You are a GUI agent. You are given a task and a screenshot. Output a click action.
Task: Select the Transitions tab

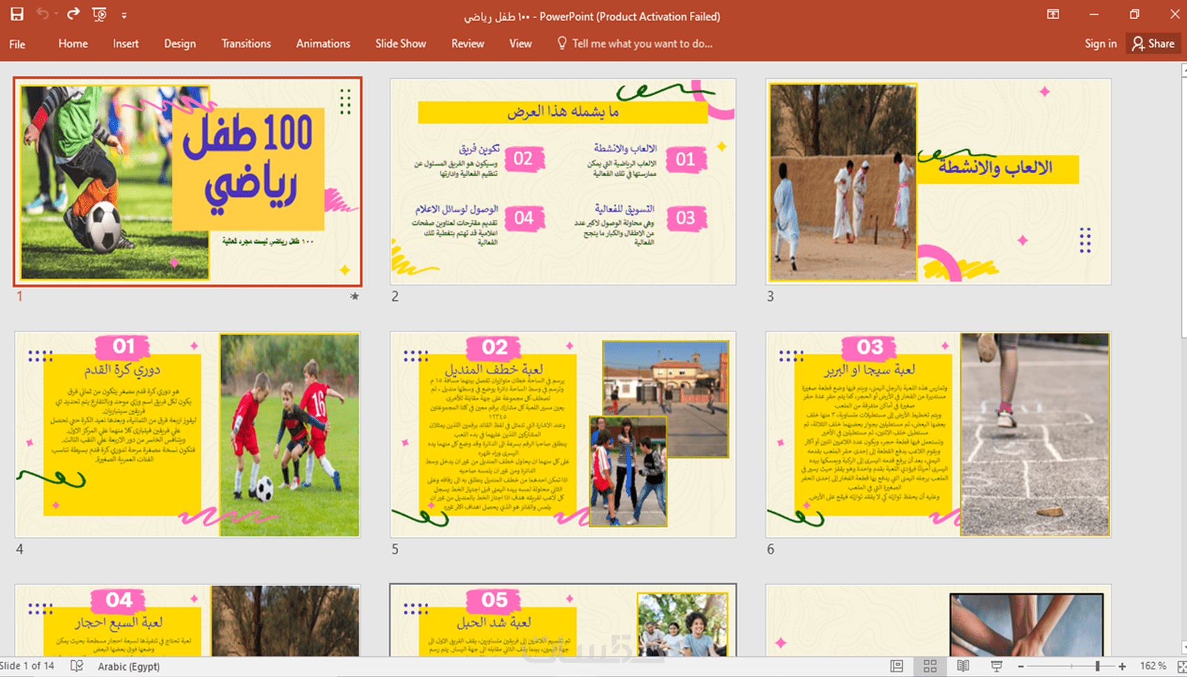[246, 43]
